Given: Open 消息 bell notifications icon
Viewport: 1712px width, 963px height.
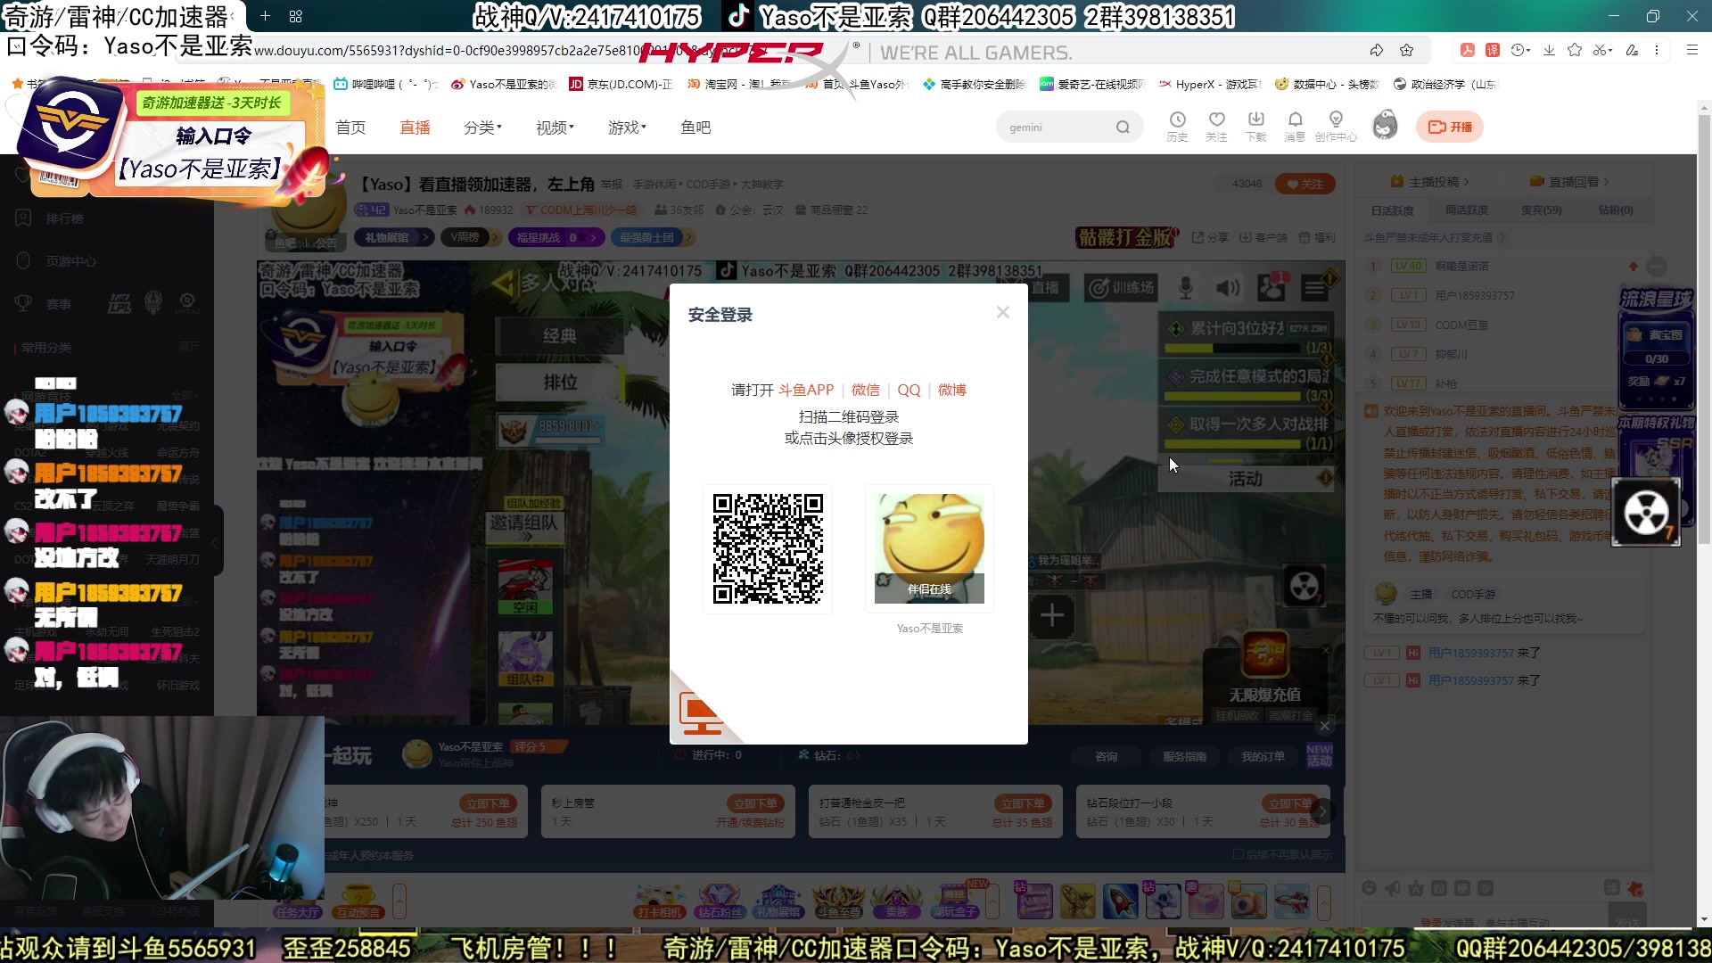Looking at the screenshot, I should pyautogui.click(x=1295, y=127).
